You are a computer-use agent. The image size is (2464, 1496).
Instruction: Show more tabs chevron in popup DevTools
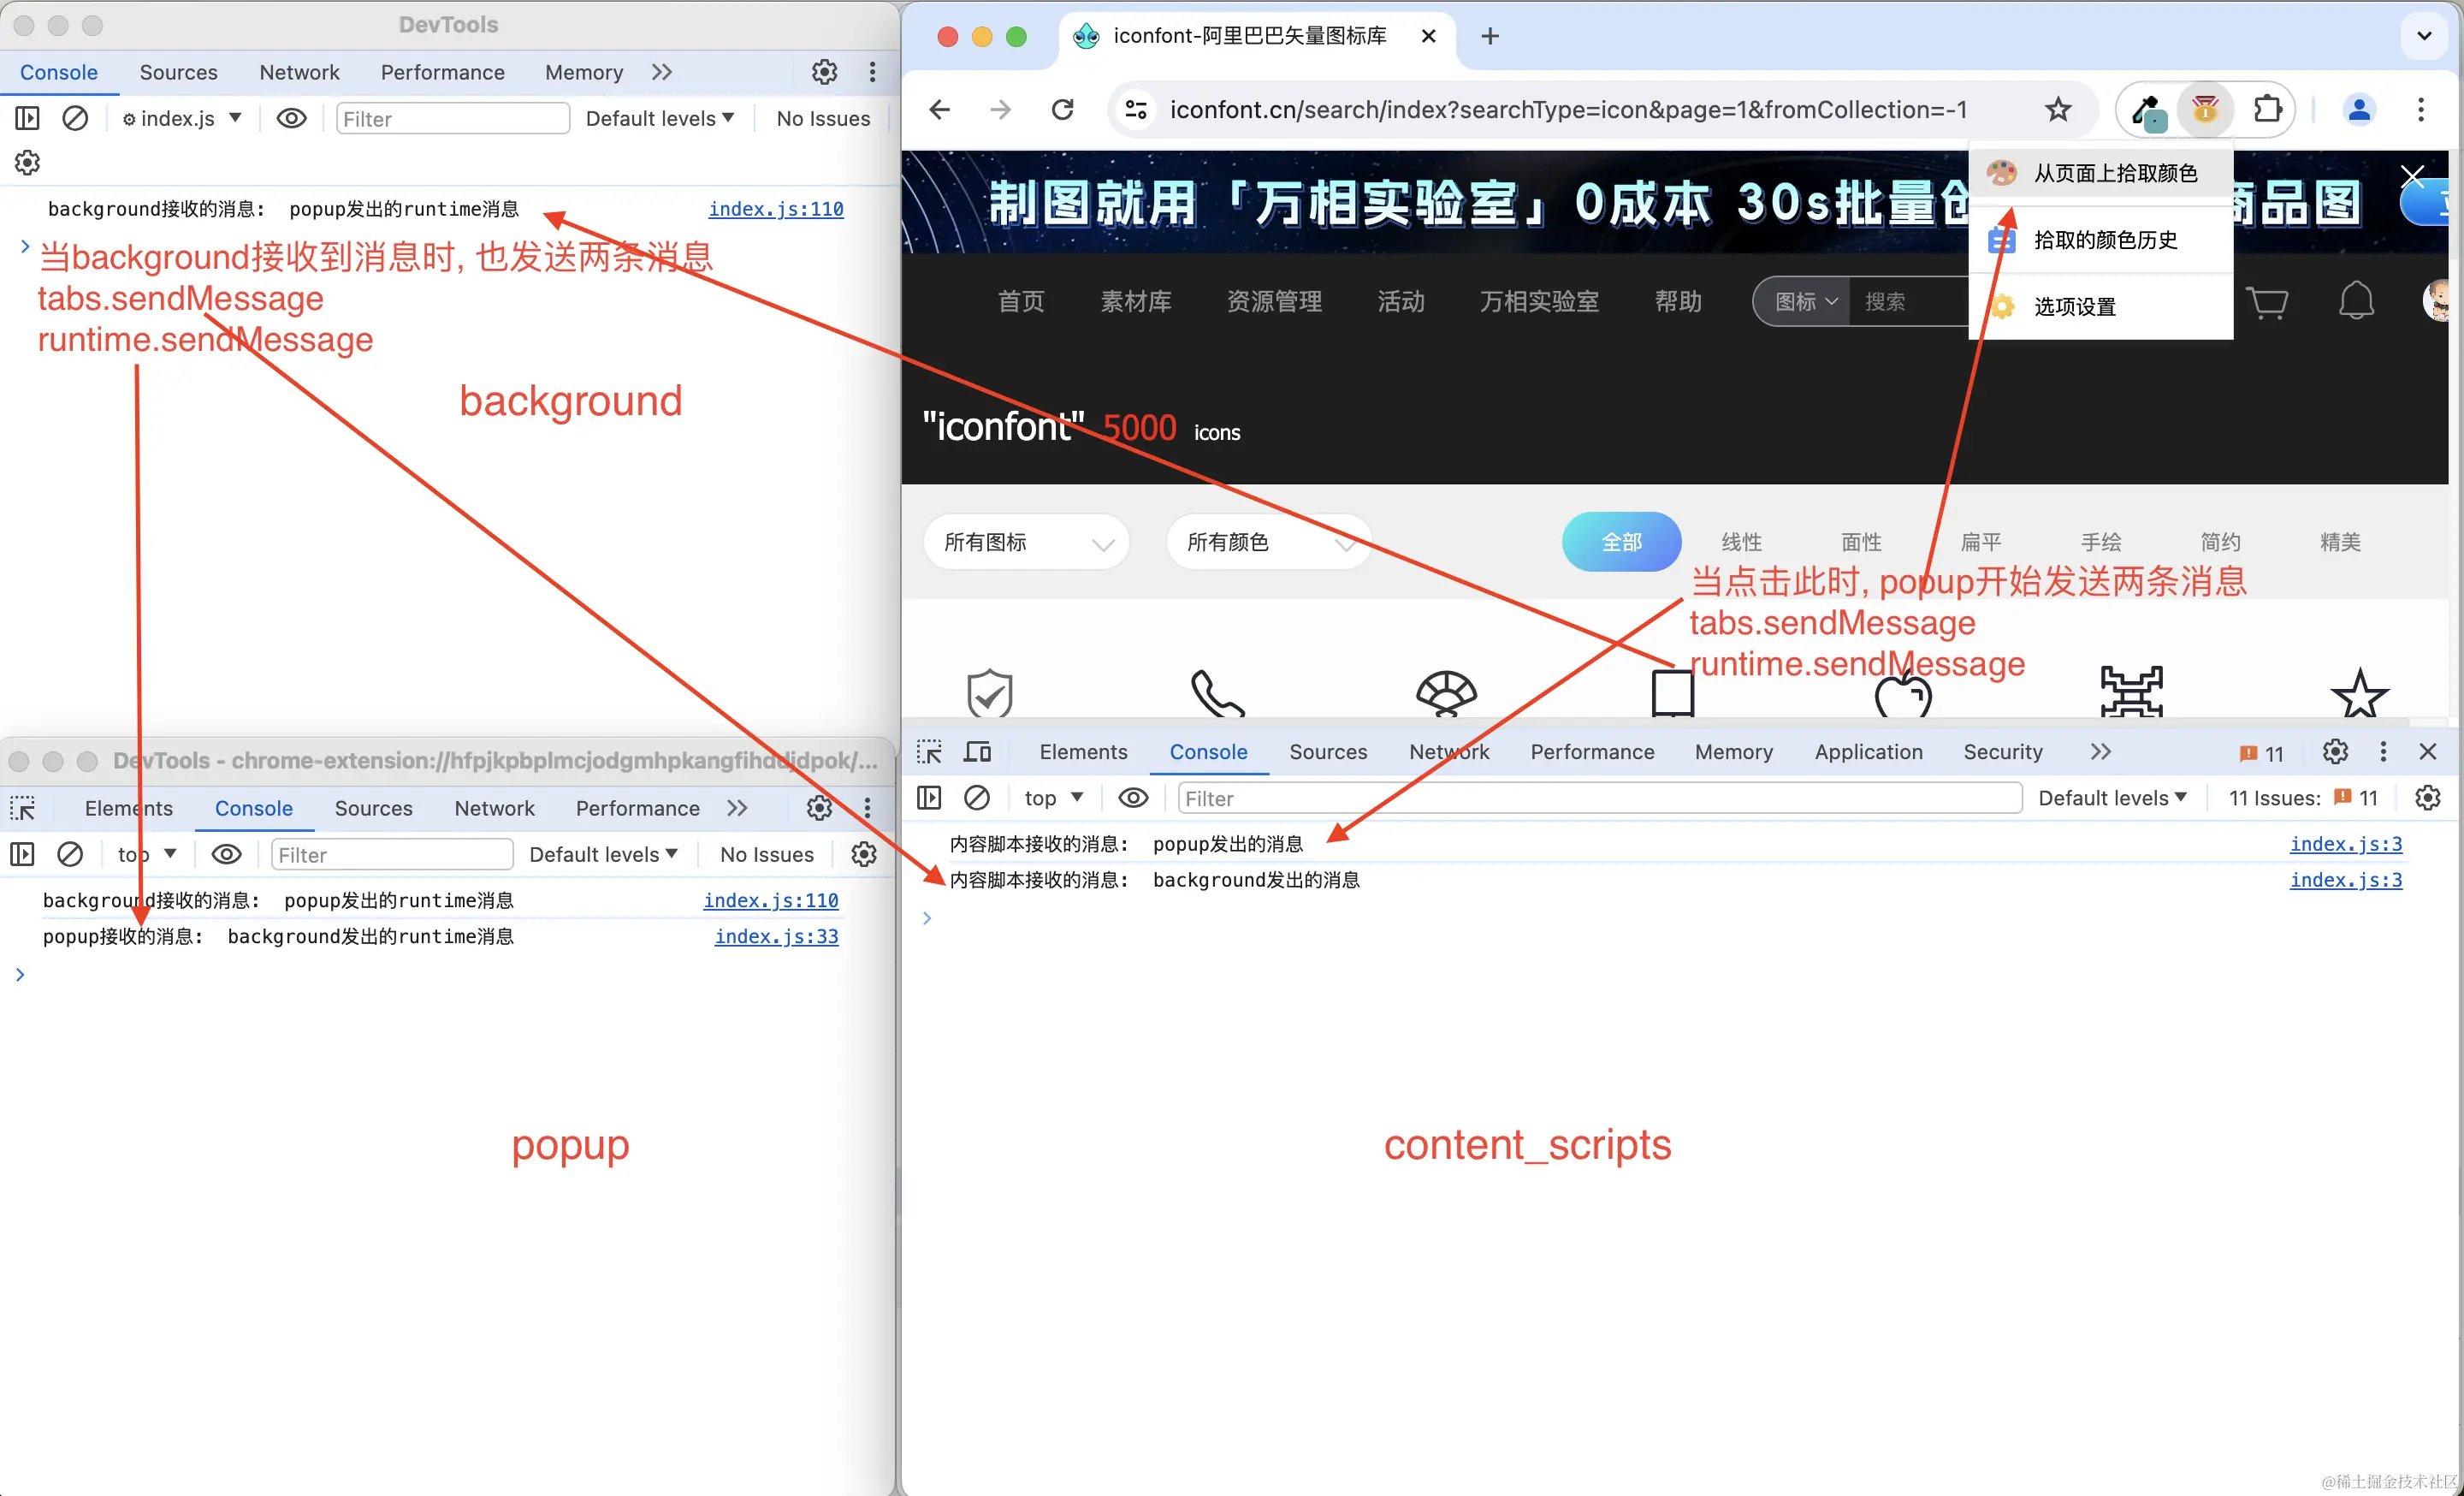[x=737, y=808]
